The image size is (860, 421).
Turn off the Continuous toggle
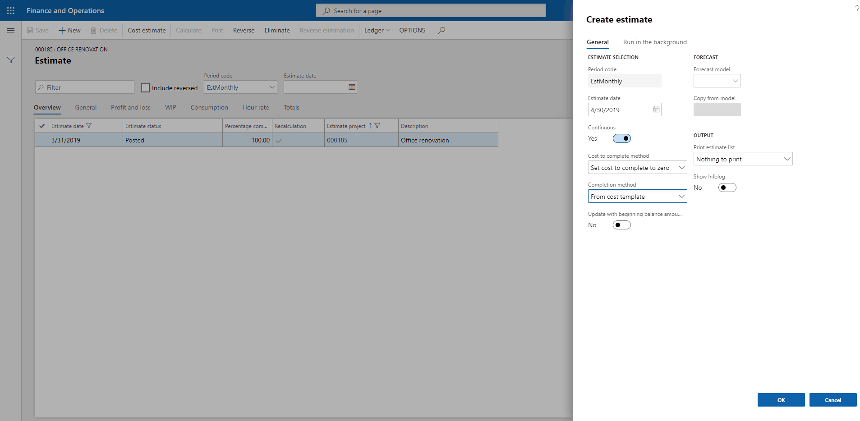pos(621,138)
